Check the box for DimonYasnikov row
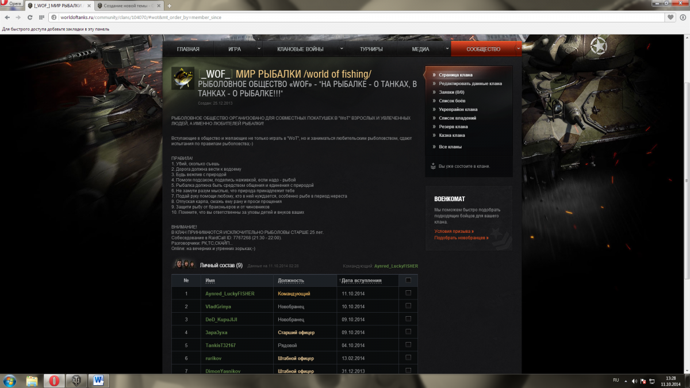This screenshot has width=690, height=388. pyautogui.click(x=408, y=370)
